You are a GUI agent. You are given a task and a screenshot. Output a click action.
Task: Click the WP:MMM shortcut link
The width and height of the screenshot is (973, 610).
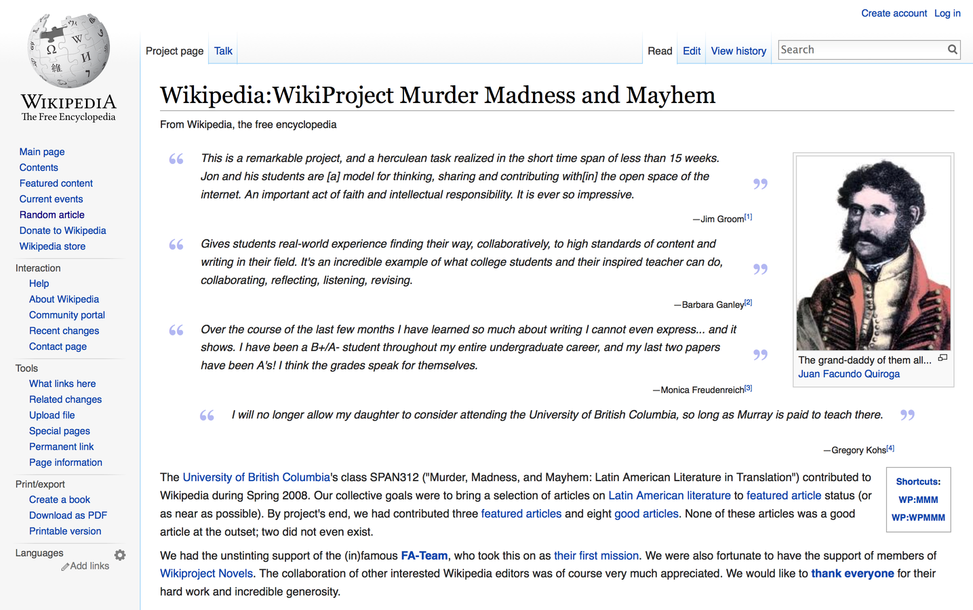click(x=918, y=500)
